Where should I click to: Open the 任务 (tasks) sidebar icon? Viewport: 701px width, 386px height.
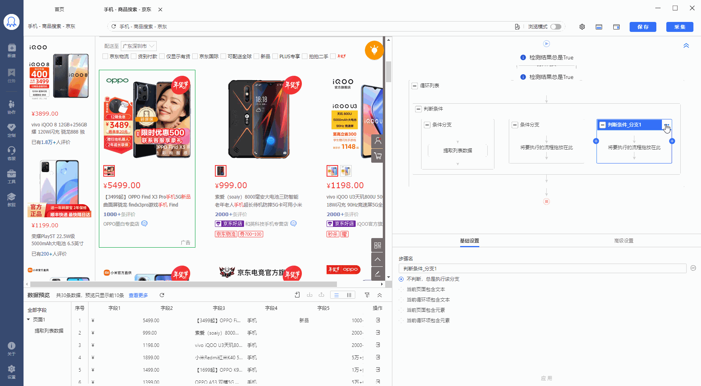click(x=12, y=75)
